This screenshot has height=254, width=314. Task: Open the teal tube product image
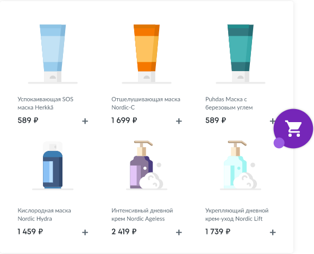coord(241,54)
